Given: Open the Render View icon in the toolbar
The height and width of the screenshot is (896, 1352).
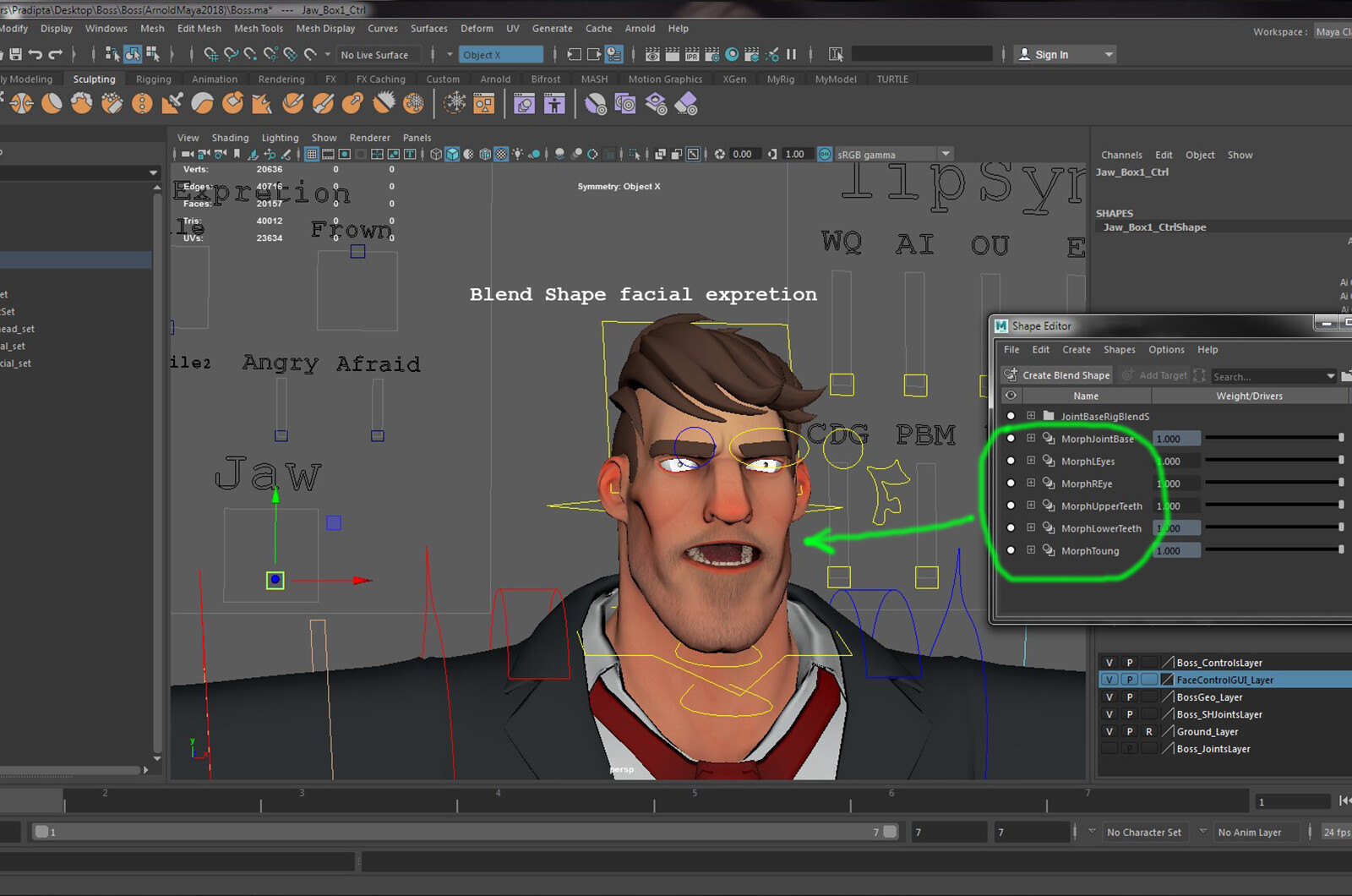Looking at the screenshot, I should point(652,54).
